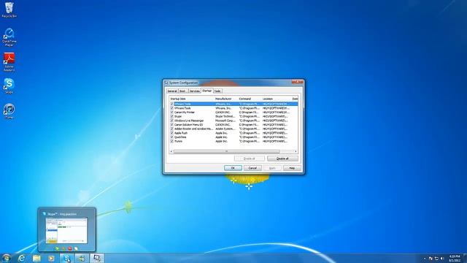Show hidden tray icons arrow
The width and height of the screenshot is (467, 263).
click(425, 259)
